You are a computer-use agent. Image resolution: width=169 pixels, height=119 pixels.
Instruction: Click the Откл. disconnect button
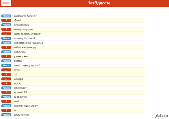click(6, 3)
